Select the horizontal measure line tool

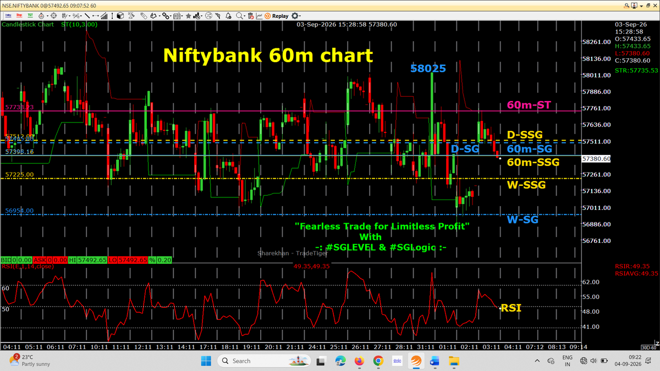pyautogui.click(x=96, y=16)
